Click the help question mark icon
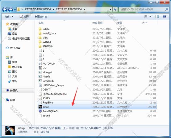171x138 pixels. (x=165, y=17)
